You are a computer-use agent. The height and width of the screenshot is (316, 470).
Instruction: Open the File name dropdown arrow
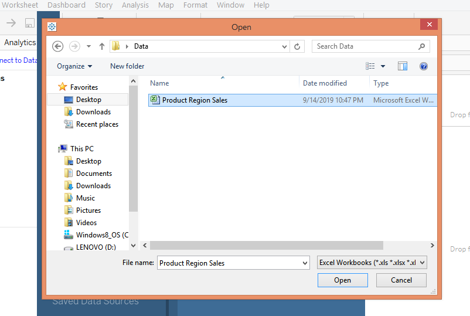[305, 263]
